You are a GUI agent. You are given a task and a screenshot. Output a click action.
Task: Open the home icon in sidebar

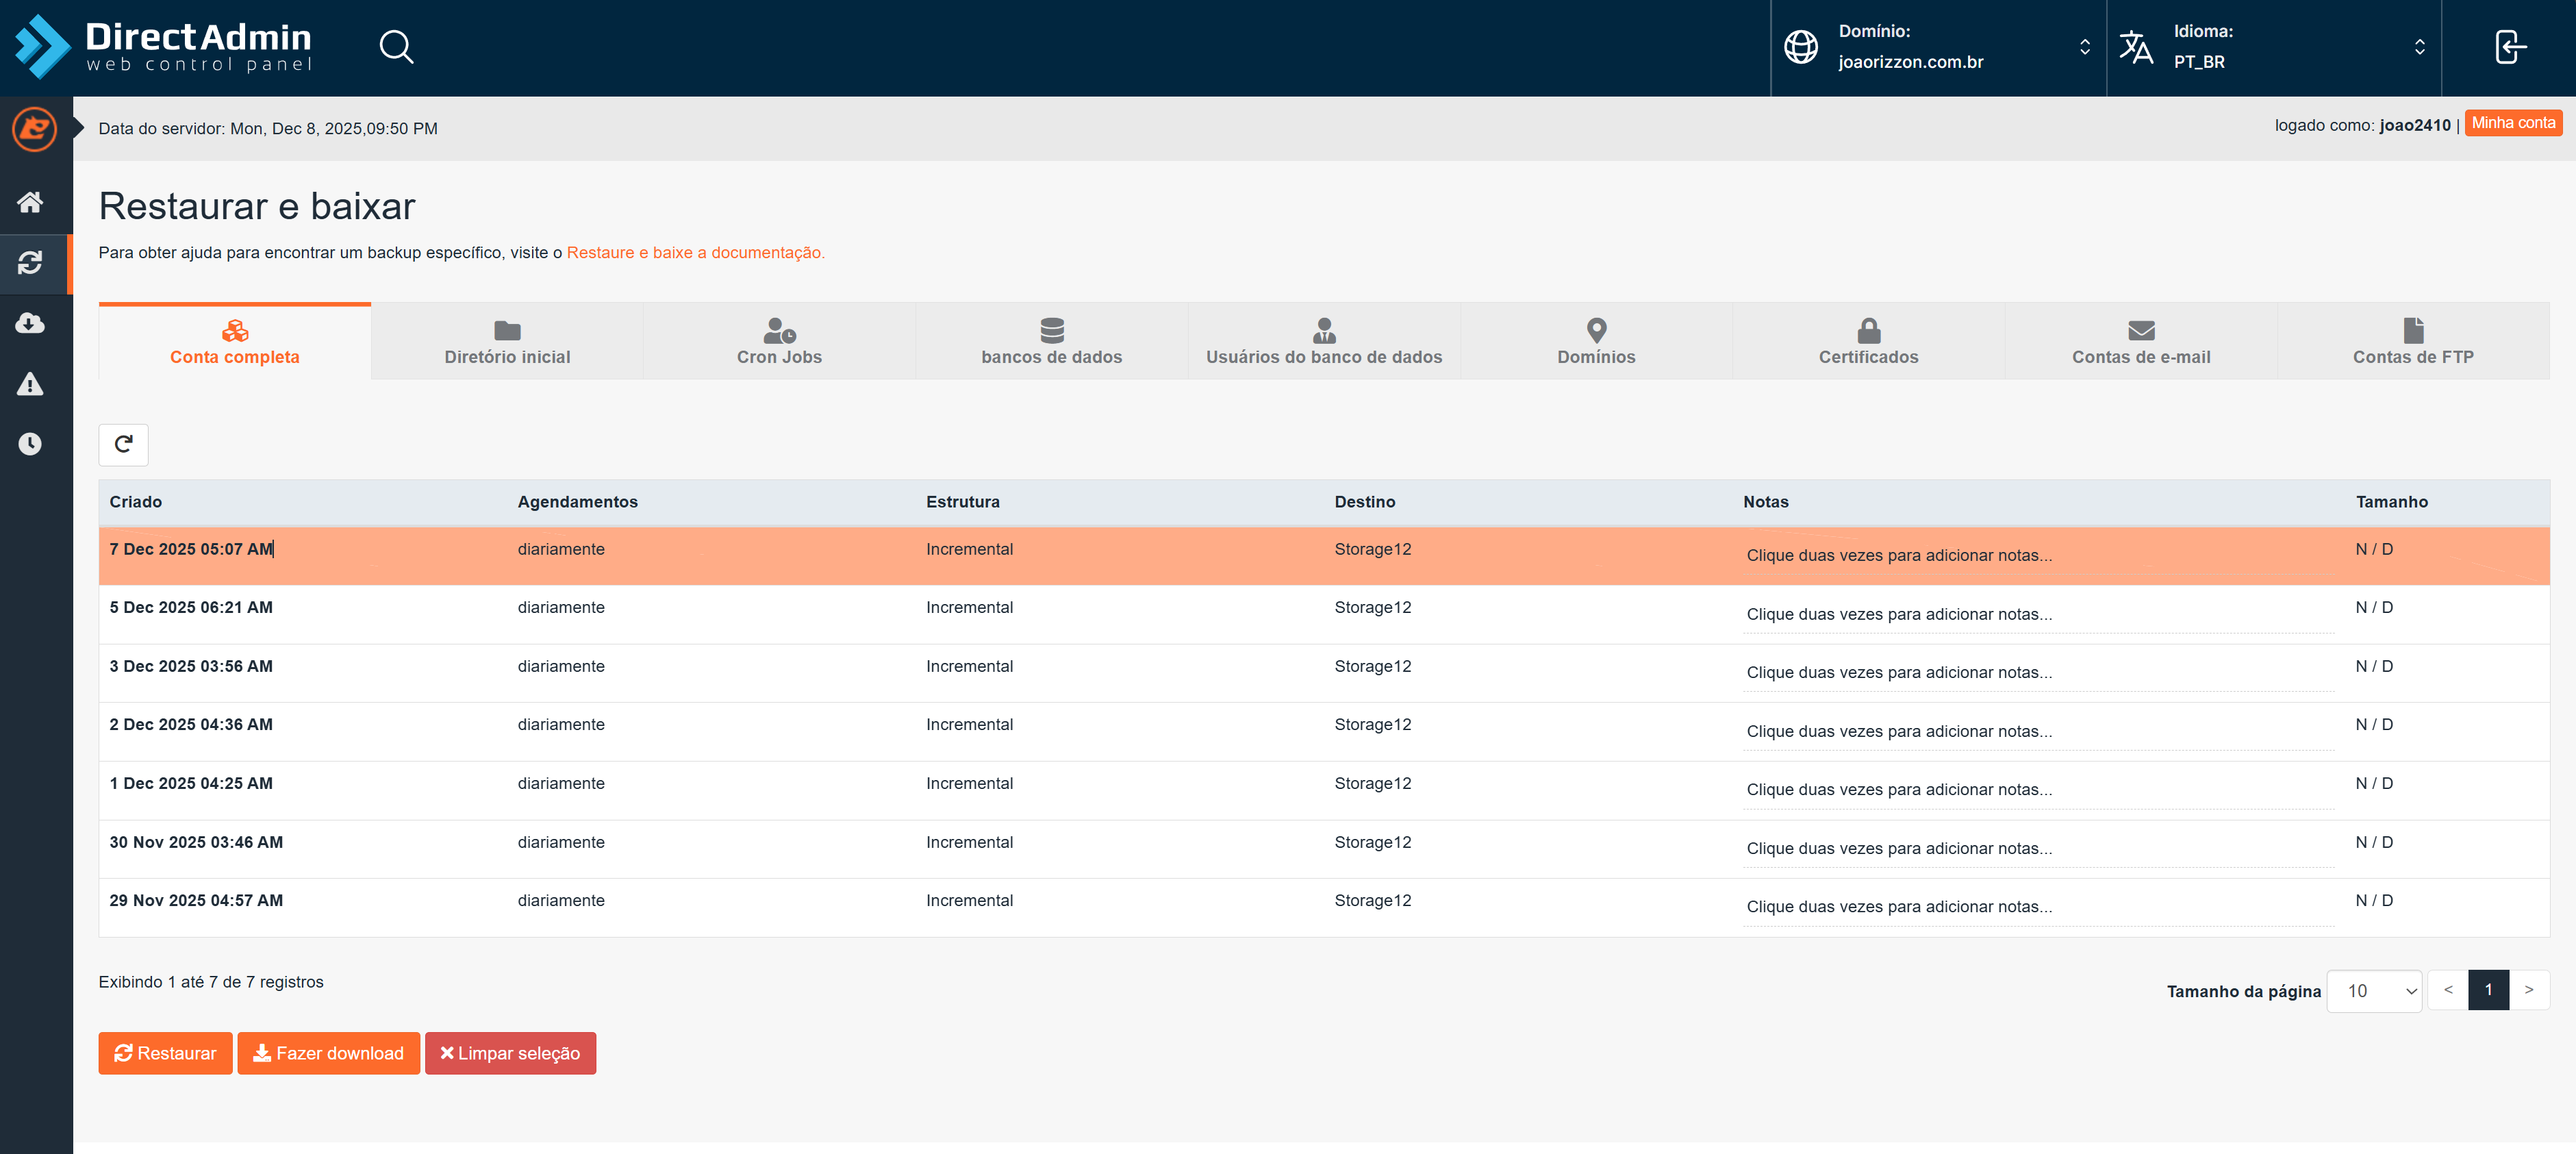pos(30,202)
